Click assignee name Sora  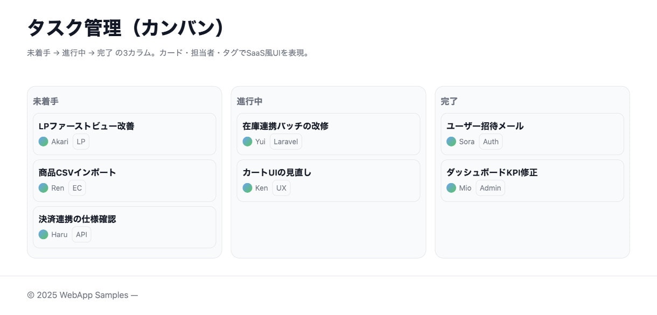[467, 142]
